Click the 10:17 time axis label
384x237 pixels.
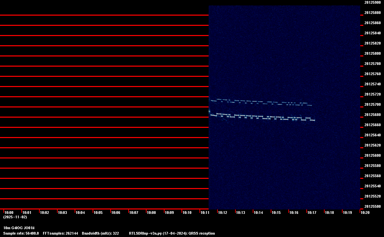click(312, 213)
